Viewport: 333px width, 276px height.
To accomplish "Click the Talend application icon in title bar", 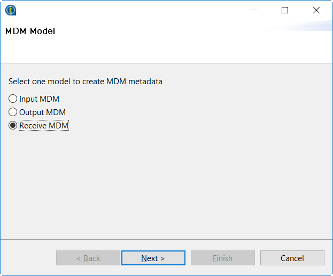I will (x=11, y=10).
